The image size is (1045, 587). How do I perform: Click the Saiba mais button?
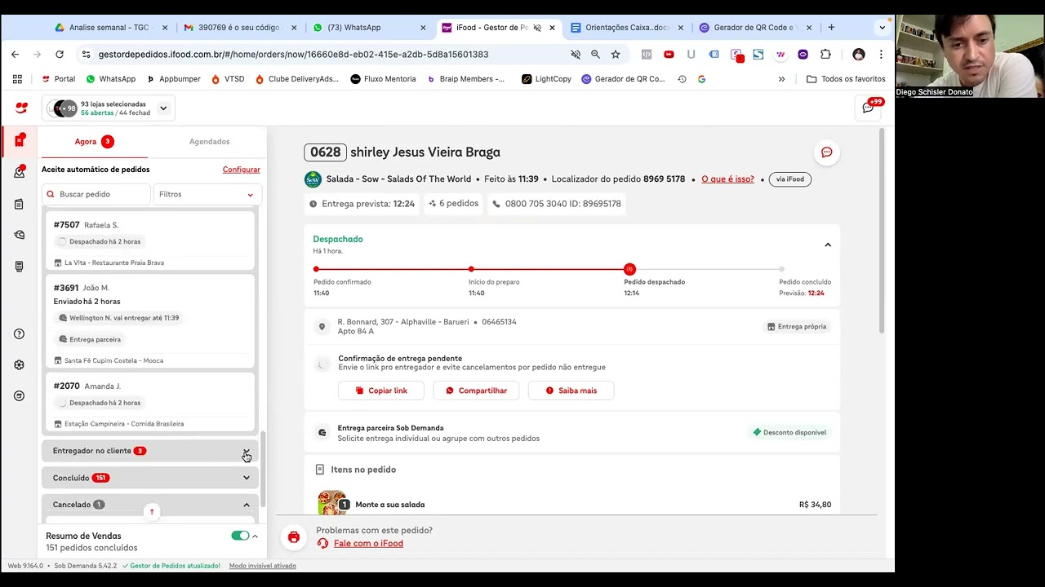571,391
